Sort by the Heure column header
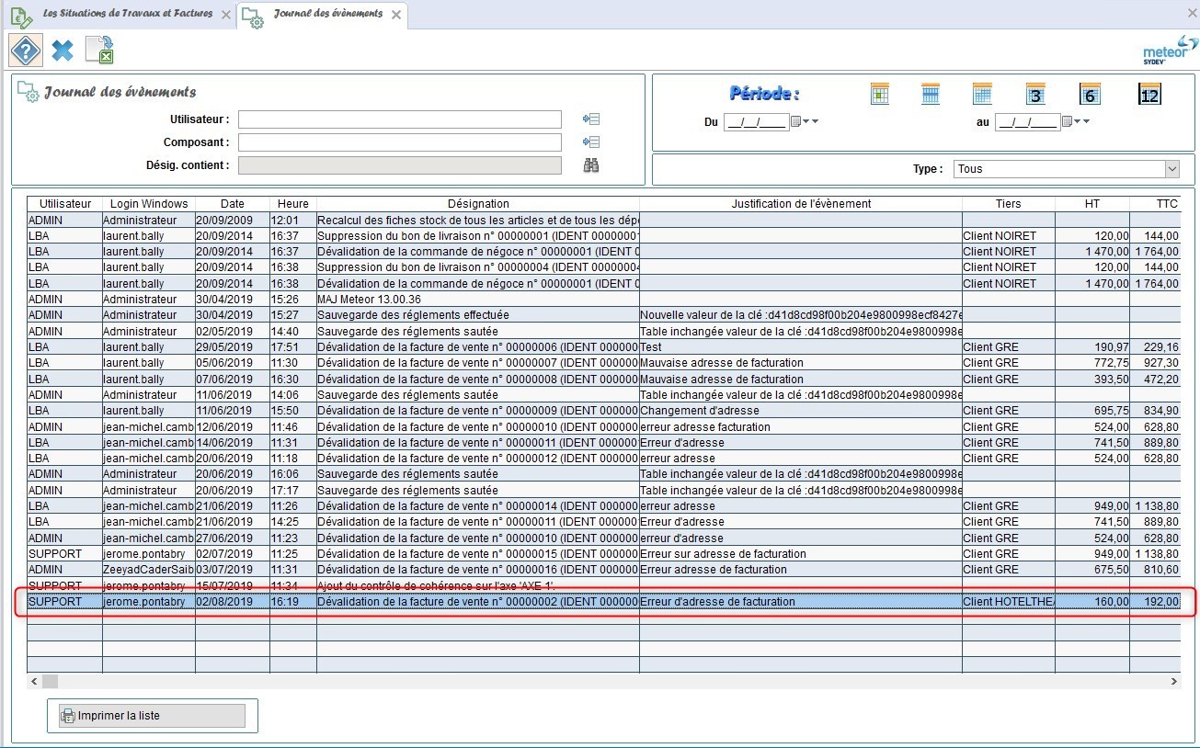Screen dimensions: 1200x748 (x=292, y=204)
